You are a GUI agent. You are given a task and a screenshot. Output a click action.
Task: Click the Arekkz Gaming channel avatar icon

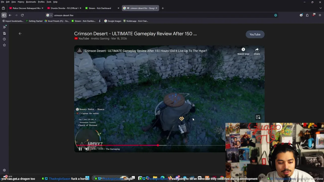tap(79, 51)
